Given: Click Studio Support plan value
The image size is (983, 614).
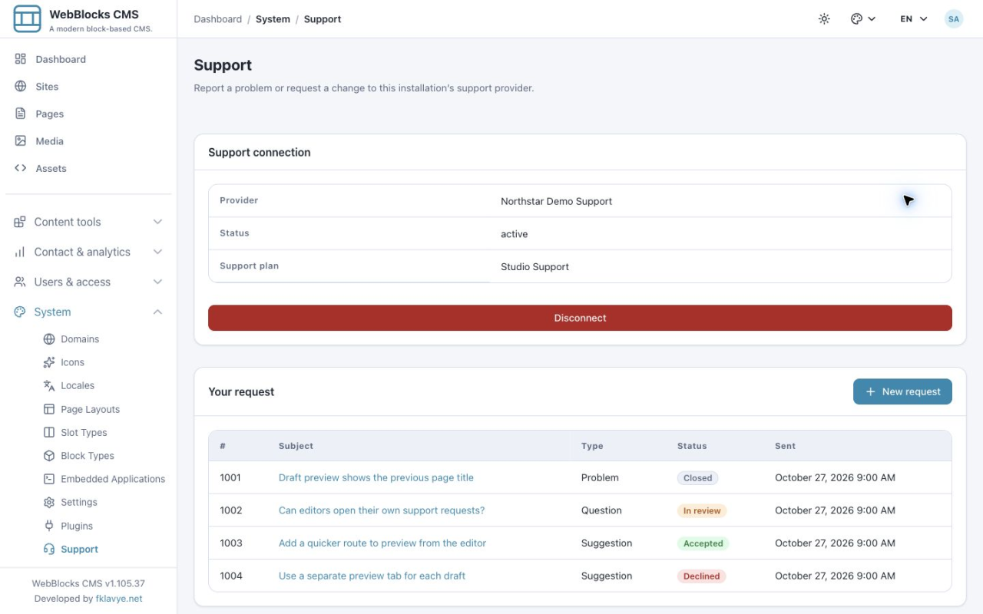Looking at the screenshot, I should coord(535,267).
